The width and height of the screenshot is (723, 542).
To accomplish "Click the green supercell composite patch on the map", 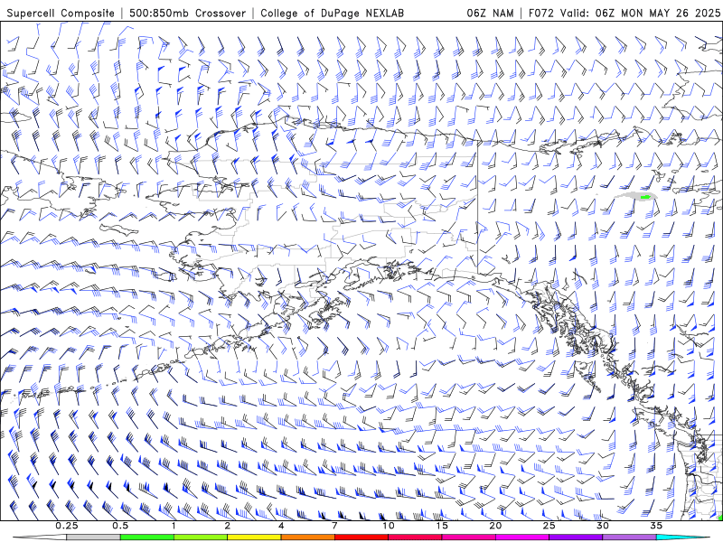I will tap(645, 197).
